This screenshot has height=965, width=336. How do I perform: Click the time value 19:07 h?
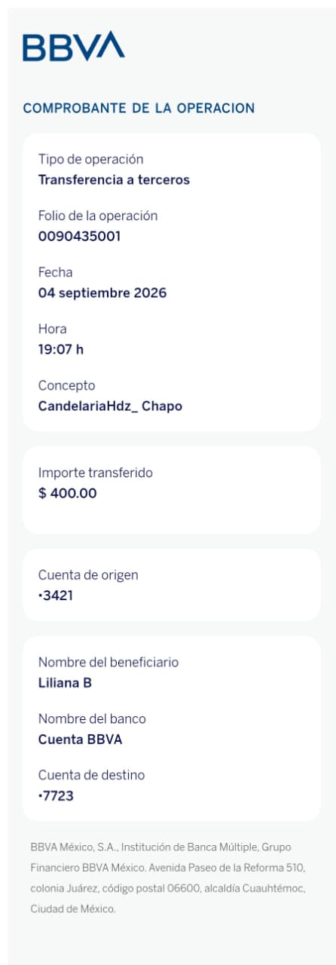(x=61, y=350)
